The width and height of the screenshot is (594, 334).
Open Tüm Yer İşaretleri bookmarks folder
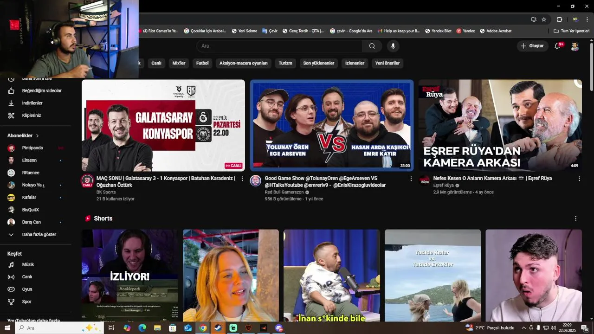(571, 31)
